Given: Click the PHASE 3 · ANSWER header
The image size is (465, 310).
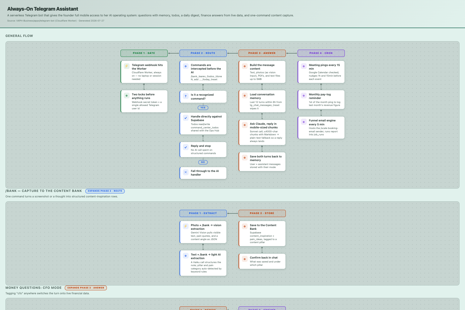Looking at the screenshot, I should coord(262,53).
